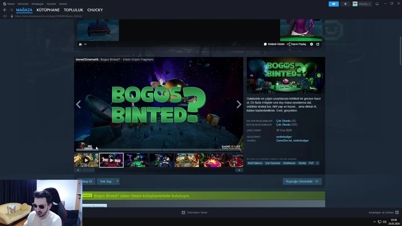Select sixth thumbnail with pink explosion table
The width and height of the screenshot is (402, 226).
click(x=212, y=160)
